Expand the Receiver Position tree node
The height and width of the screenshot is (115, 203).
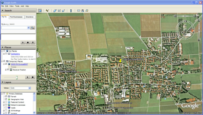(6, 70)
